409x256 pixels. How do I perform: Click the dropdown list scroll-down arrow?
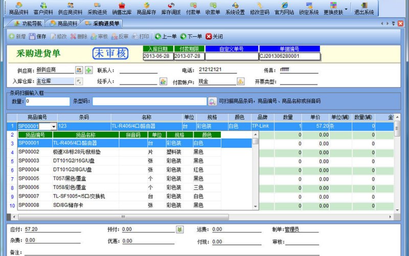(255, 206)
